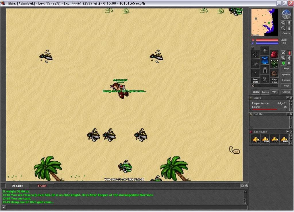
Task: Select the empty weapon hand slot
Action: 255,64
